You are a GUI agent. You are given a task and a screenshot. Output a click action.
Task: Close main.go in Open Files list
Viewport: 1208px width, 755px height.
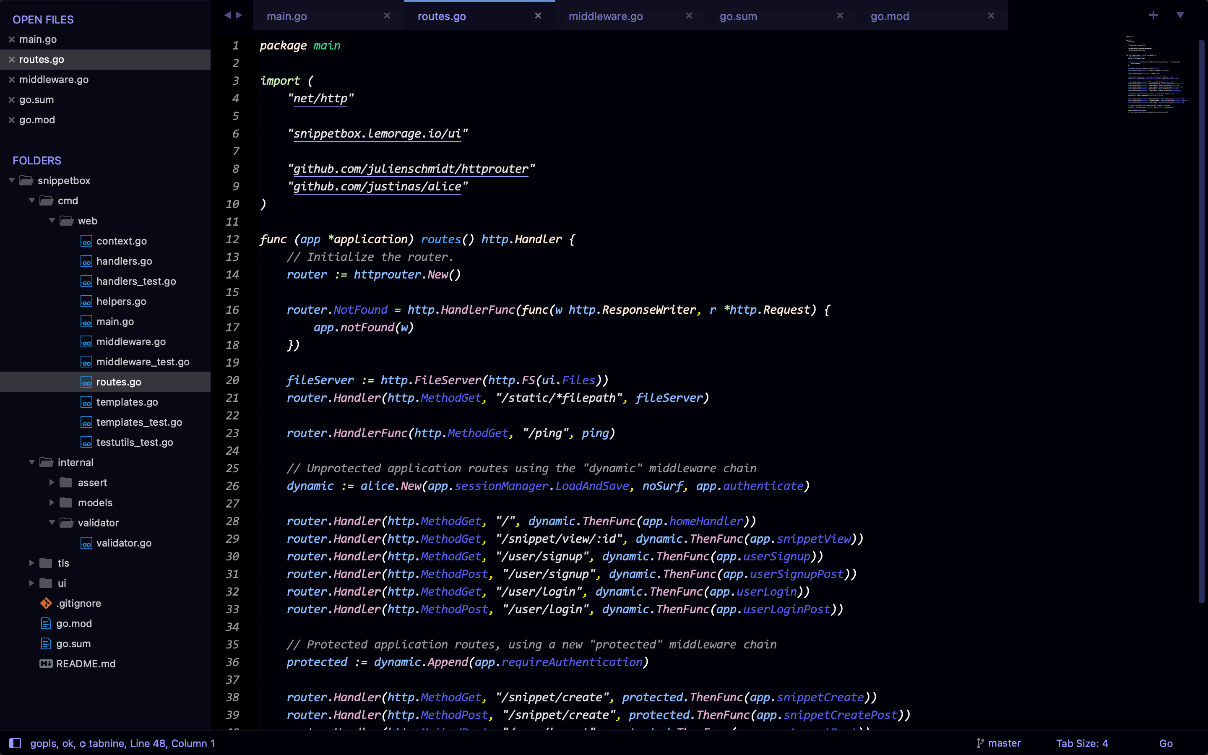tap(11, 39)
